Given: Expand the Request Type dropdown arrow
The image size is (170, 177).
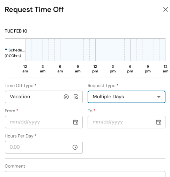Looking at the screenshot, I should point(159,97).
